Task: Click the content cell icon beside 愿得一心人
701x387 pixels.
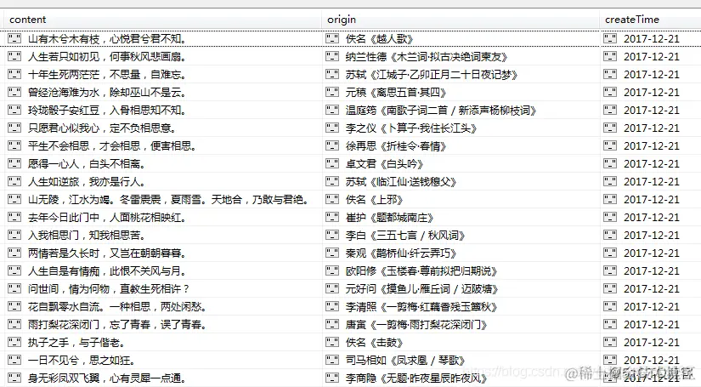Action: [14, 164]
